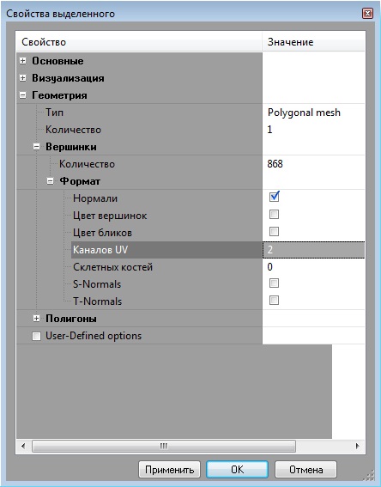Click the Каналов UV value field
This screenshot has width=381, height=487.
pos(314,250)
